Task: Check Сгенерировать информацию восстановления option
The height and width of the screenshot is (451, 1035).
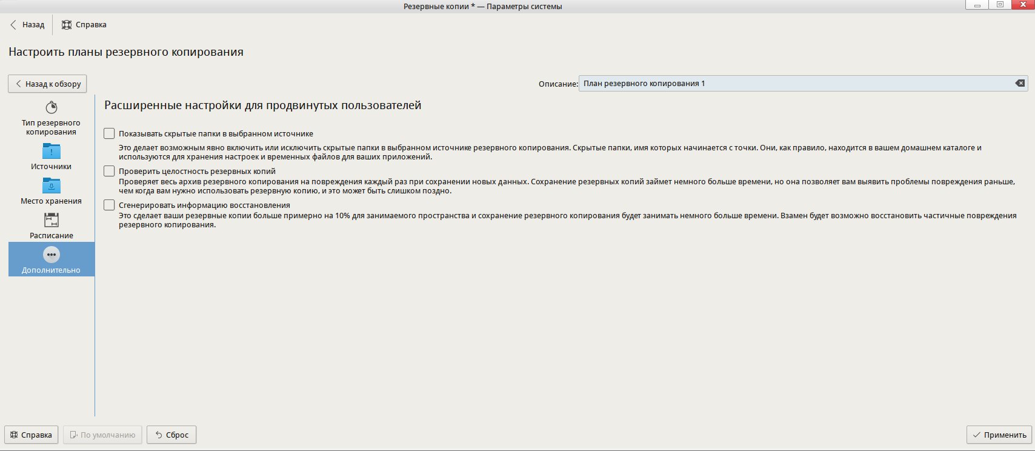Action: (x=109, y=205)
